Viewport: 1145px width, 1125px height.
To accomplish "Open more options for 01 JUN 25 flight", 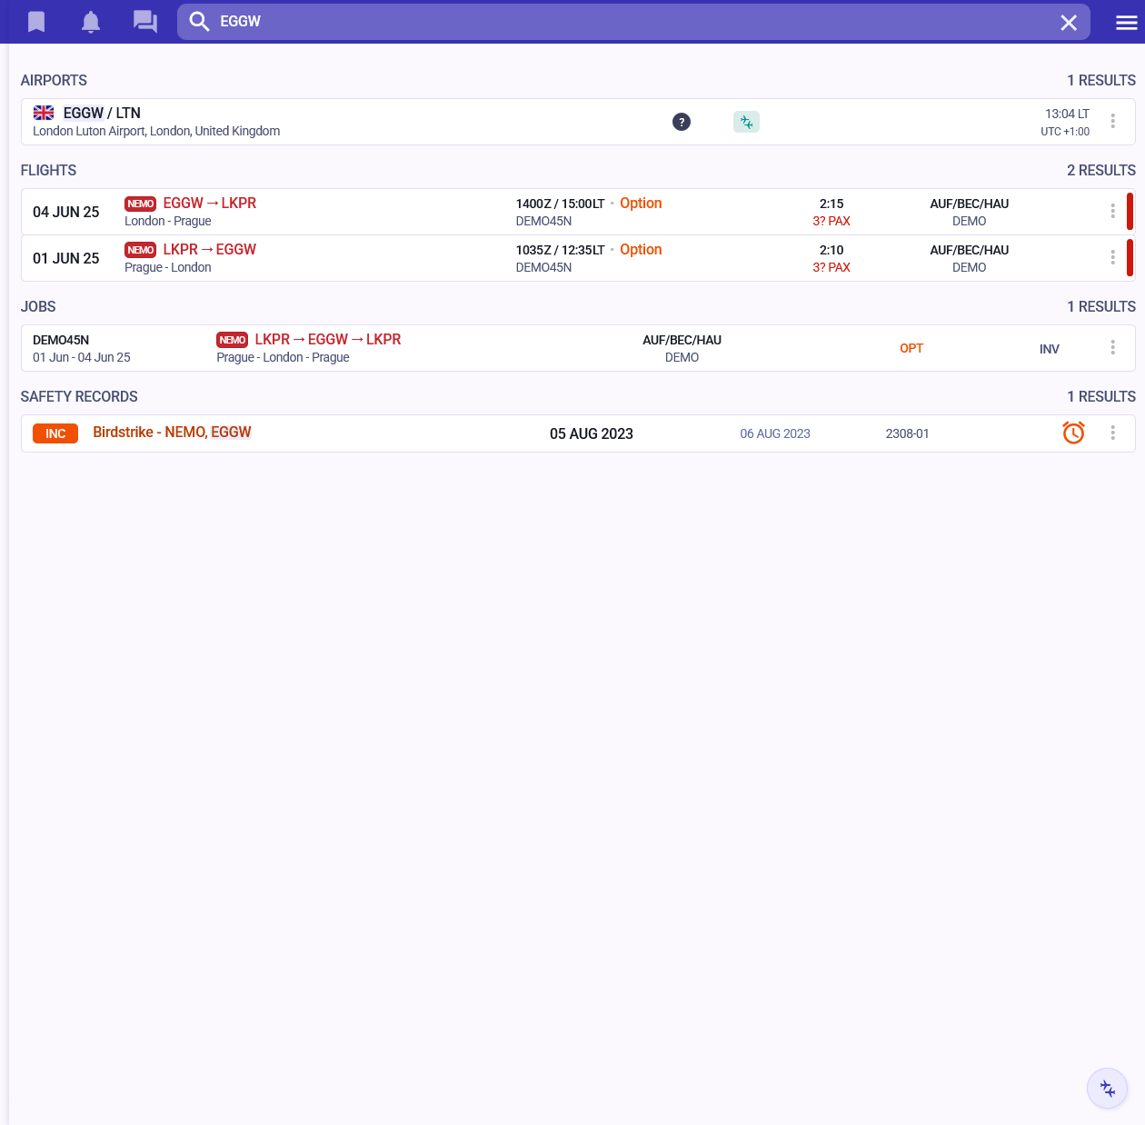I will (x=1112, y=258).
